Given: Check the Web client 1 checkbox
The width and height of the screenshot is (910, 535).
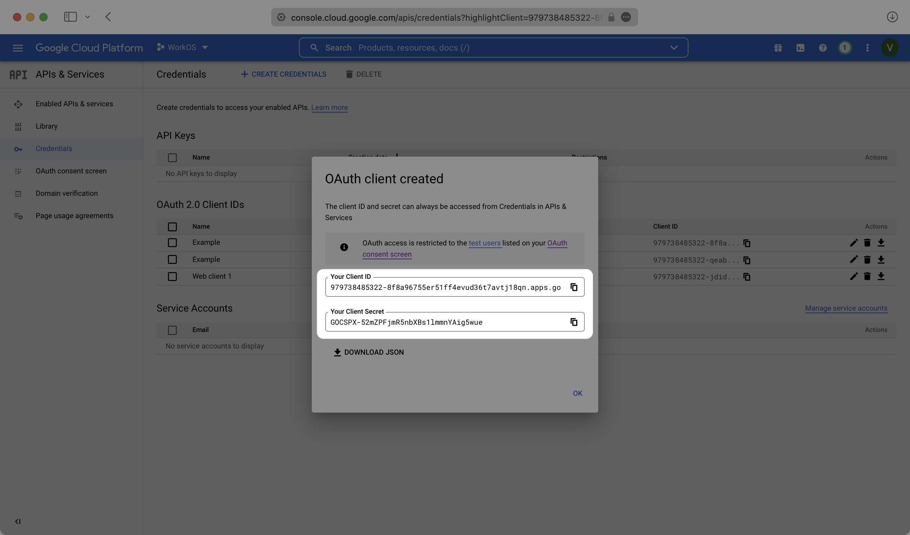Looking at the screenshot, I should (172, 276).
